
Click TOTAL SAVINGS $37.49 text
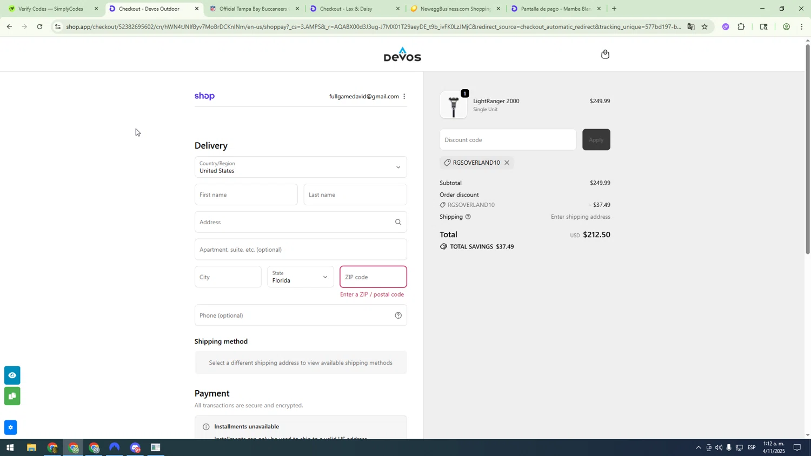(482, 247)
